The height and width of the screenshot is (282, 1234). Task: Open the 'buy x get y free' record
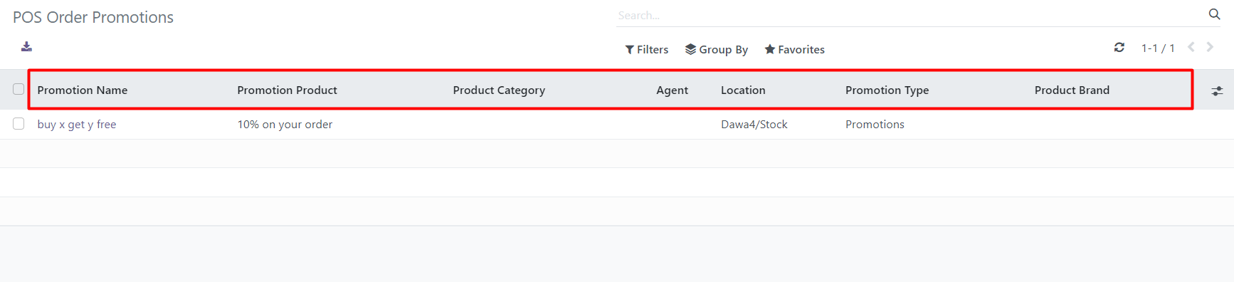(x=77, y=124)
